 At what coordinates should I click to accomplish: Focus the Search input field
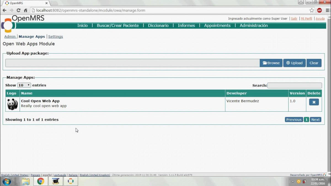[294, 85]
